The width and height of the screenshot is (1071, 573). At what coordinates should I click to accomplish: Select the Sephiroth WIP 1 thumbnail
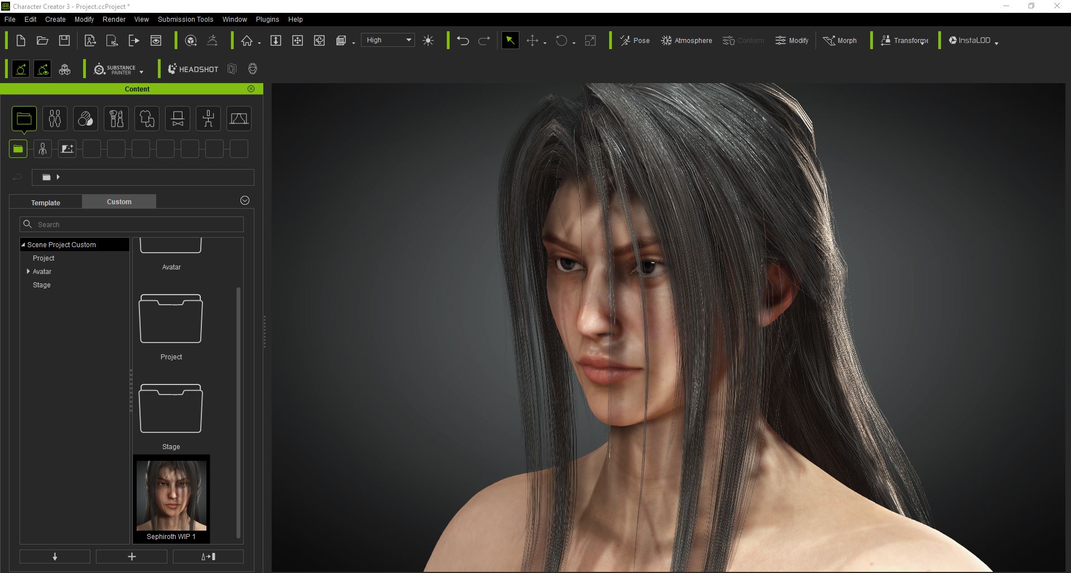pos(171,499)
